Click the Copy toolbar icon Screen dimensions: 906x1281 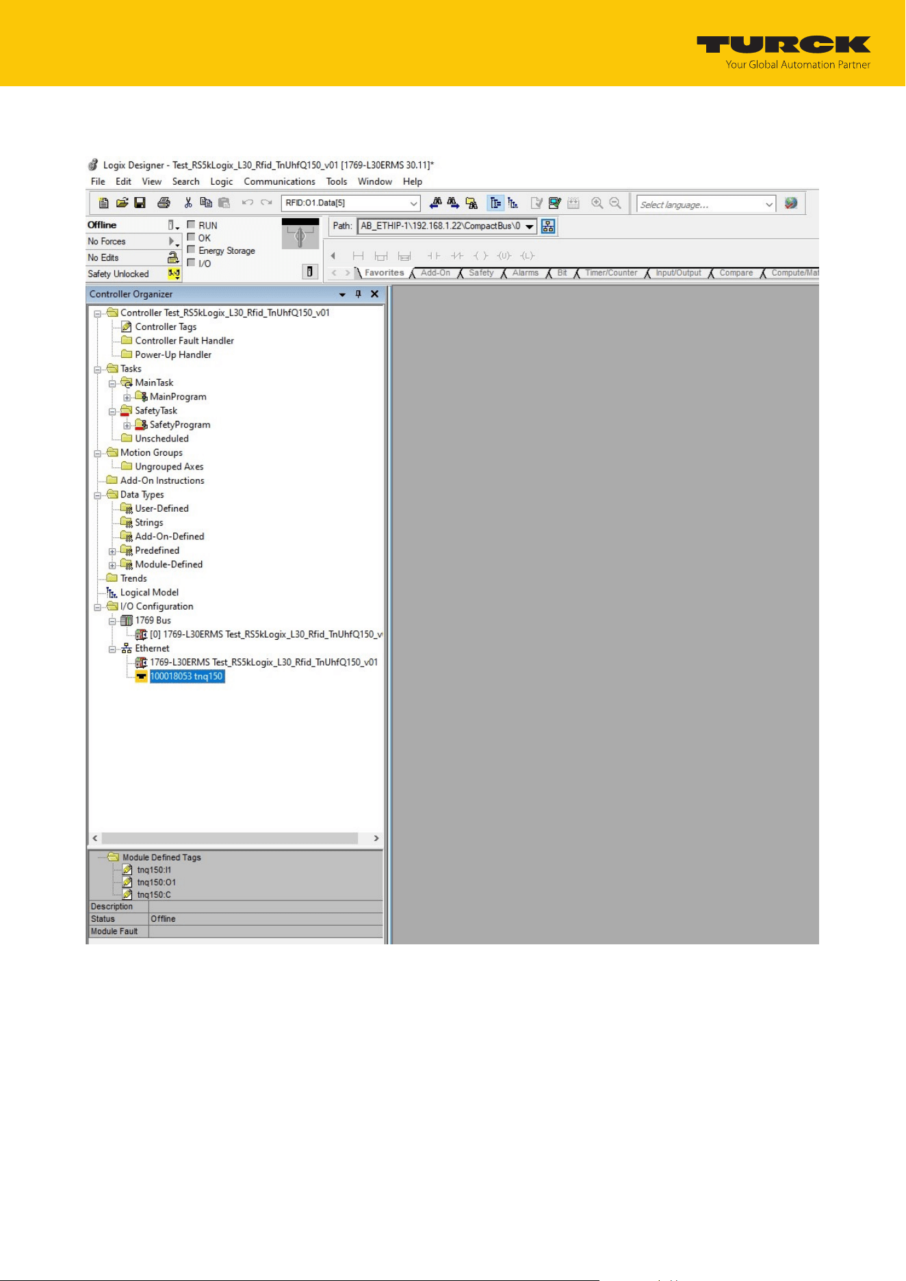click(x=206, y=203)
